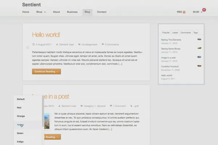Select the Default color scheme
The image size is (218, 145).
tap(21, 99)
